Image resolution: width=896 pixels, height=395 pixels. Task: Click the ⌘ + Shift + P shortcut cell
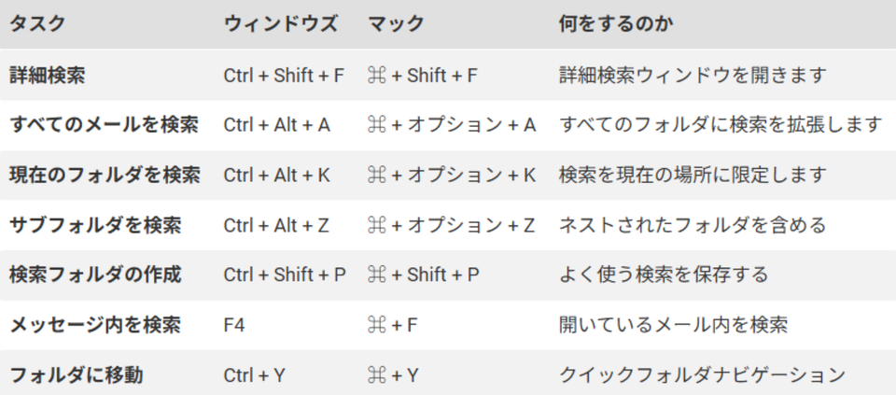[424, 275]
